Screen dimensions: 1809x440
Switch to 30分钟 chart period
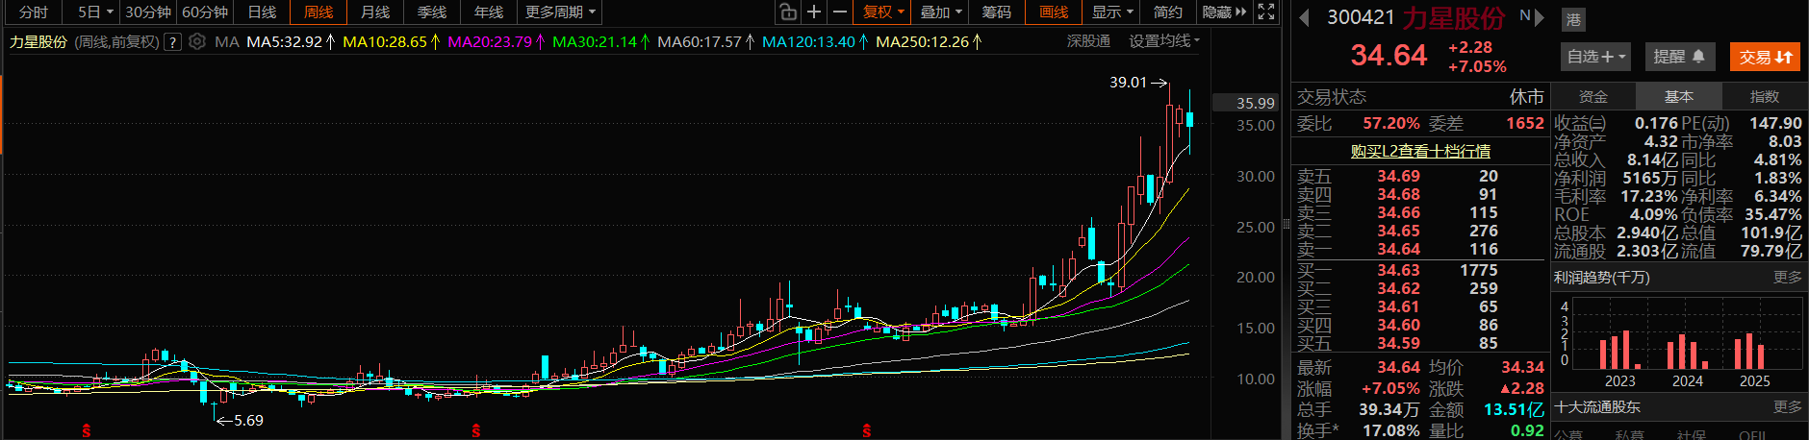tap(148, 12)
